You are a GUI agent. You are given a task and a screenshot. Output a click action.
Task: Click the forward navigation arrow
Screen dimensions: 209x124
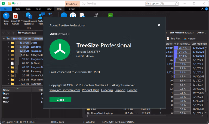pyautogui.click(x=8, y=33)
